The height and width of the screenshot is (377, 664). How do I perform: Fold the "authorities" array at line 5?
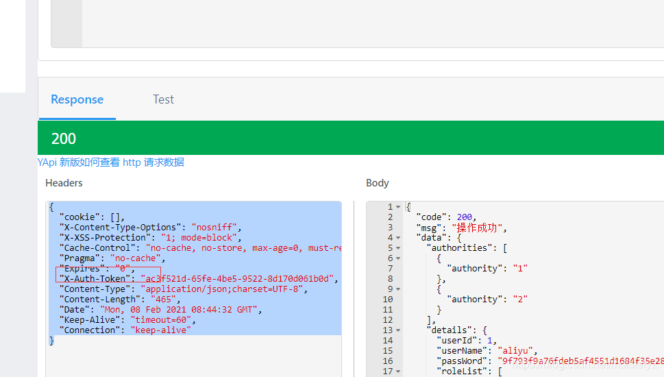pos(398,248)
